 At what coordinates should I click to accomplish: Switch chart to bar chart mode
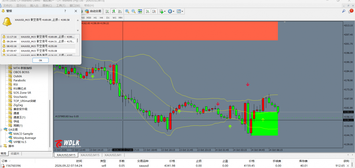click(107, 11)
